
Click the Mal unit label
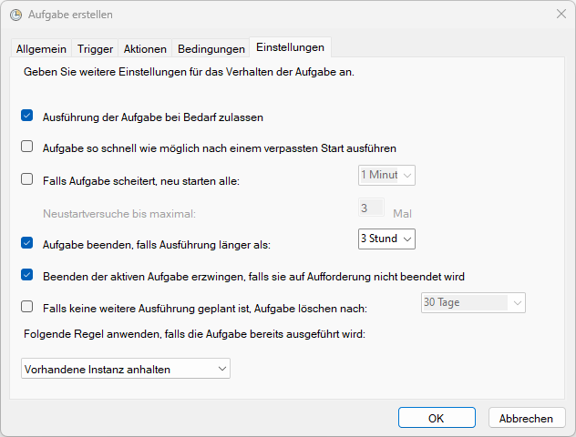point(402,214)
